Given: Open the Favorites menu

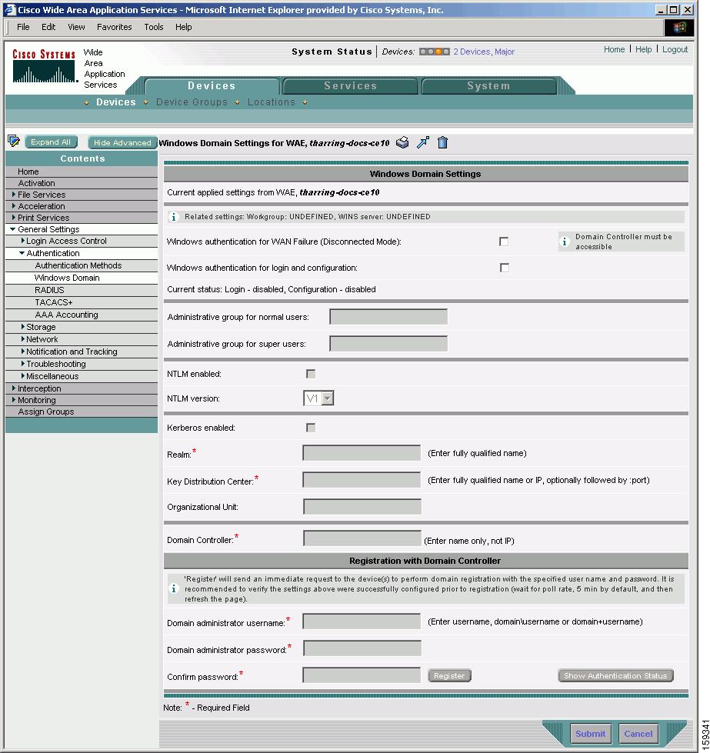Looking at the screenshot, I should pyautogui.click(x=115, y=27).
